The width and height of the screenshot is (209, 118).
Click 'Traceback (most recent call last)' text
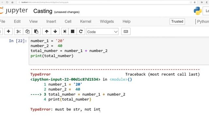163,74
